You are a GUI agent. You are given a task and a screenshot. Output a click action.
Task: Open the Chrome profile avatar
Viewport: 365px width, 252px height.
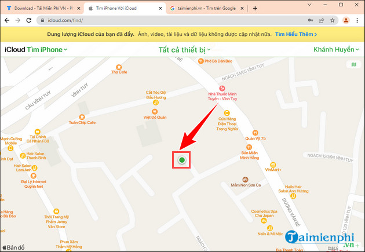pos(346,20)
